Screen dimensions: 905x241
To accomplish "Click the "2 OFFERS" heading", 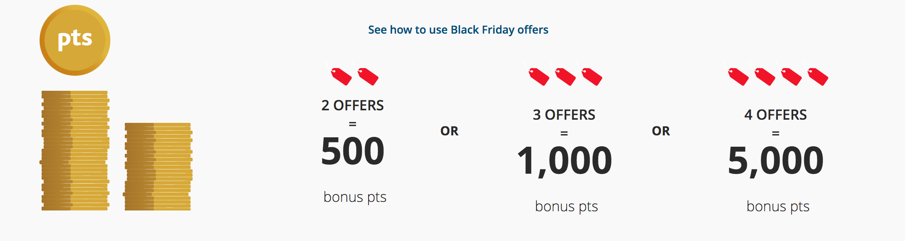I will tap(352, 105).
